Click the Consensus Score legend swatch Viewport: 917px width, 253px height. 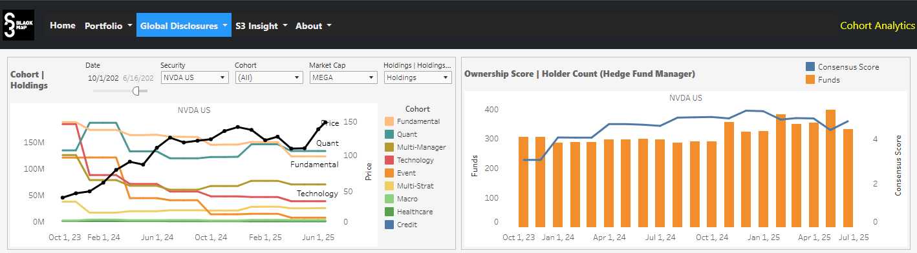(x=810, y=66)
